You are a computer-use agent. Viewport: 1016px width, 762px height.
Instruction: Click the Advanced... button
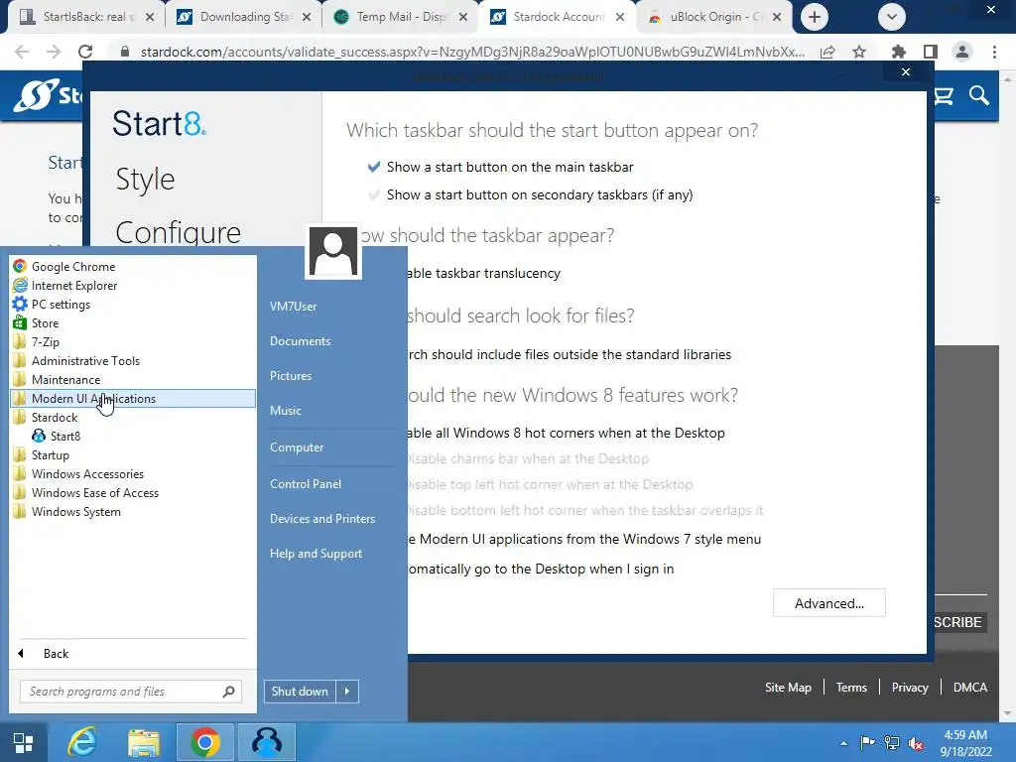pyautogui.click(x=828, y=603)
